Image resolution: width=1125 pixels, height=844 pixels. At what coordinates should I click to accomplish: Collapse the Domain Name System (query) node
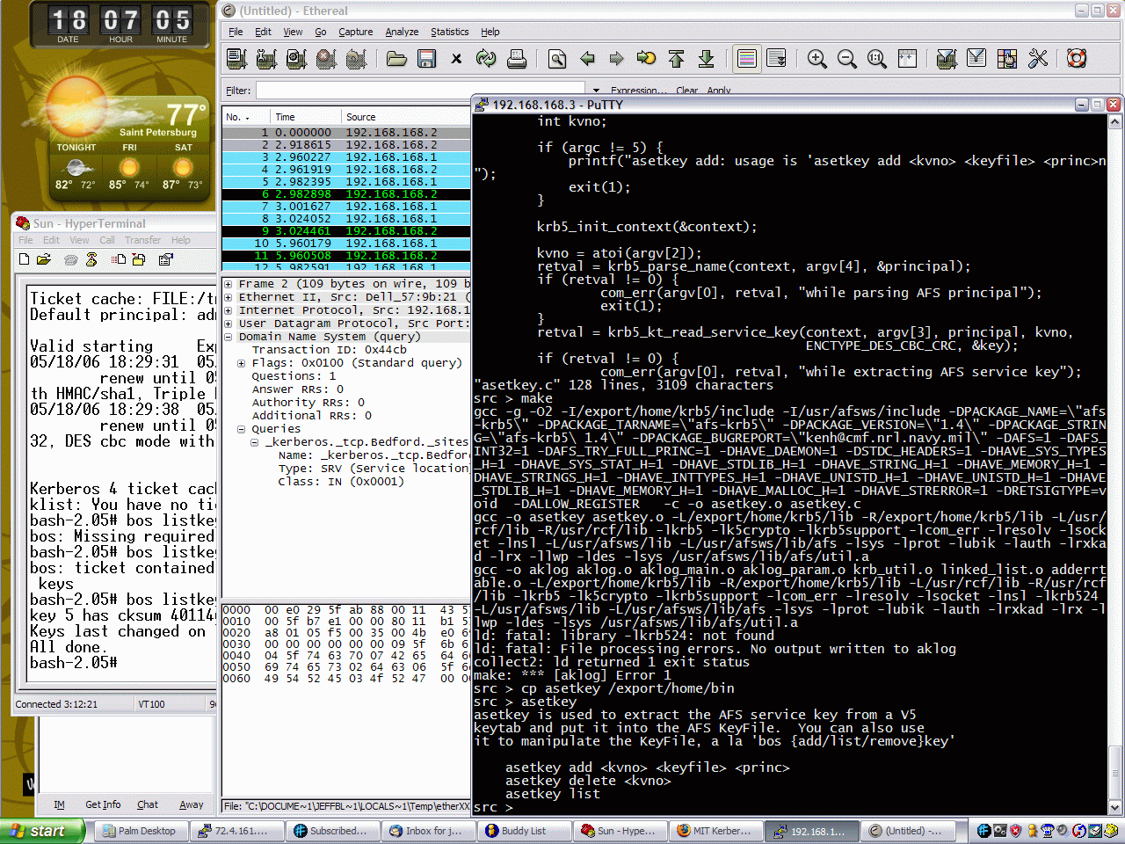tap(228, 337)
